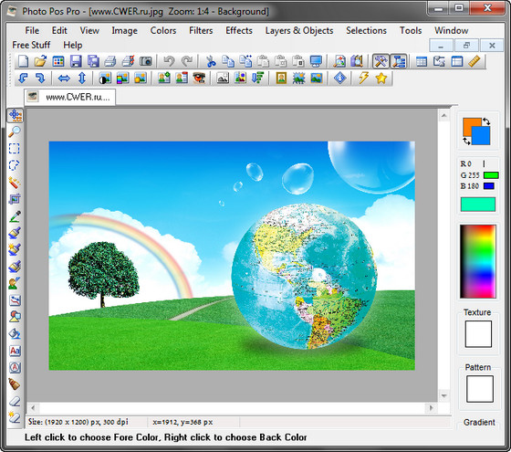511x452 pixels.
Task: Click the Undo arrow in the toolbar
Action: (x=169, y=61)
